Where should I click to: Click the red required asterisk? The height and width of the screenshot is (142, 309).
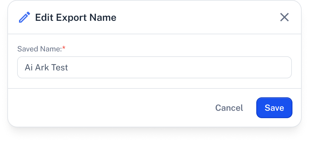pyautogui.click(x=64, y=48)
